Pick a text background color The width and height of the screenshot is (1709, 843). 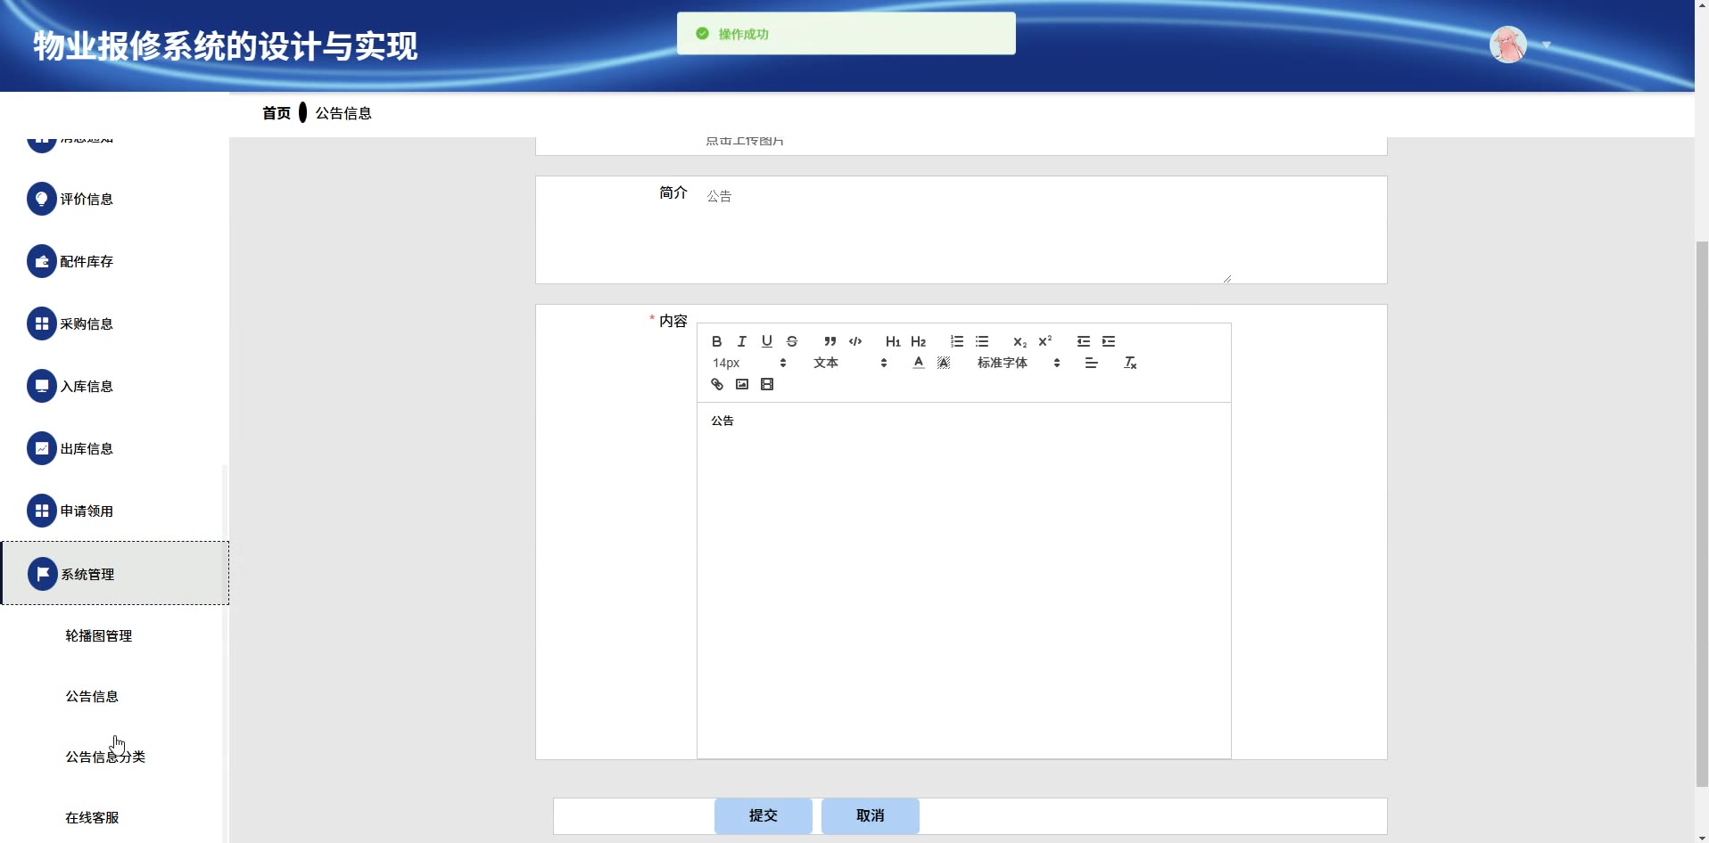pyautogui.click(x=944, y=363)
